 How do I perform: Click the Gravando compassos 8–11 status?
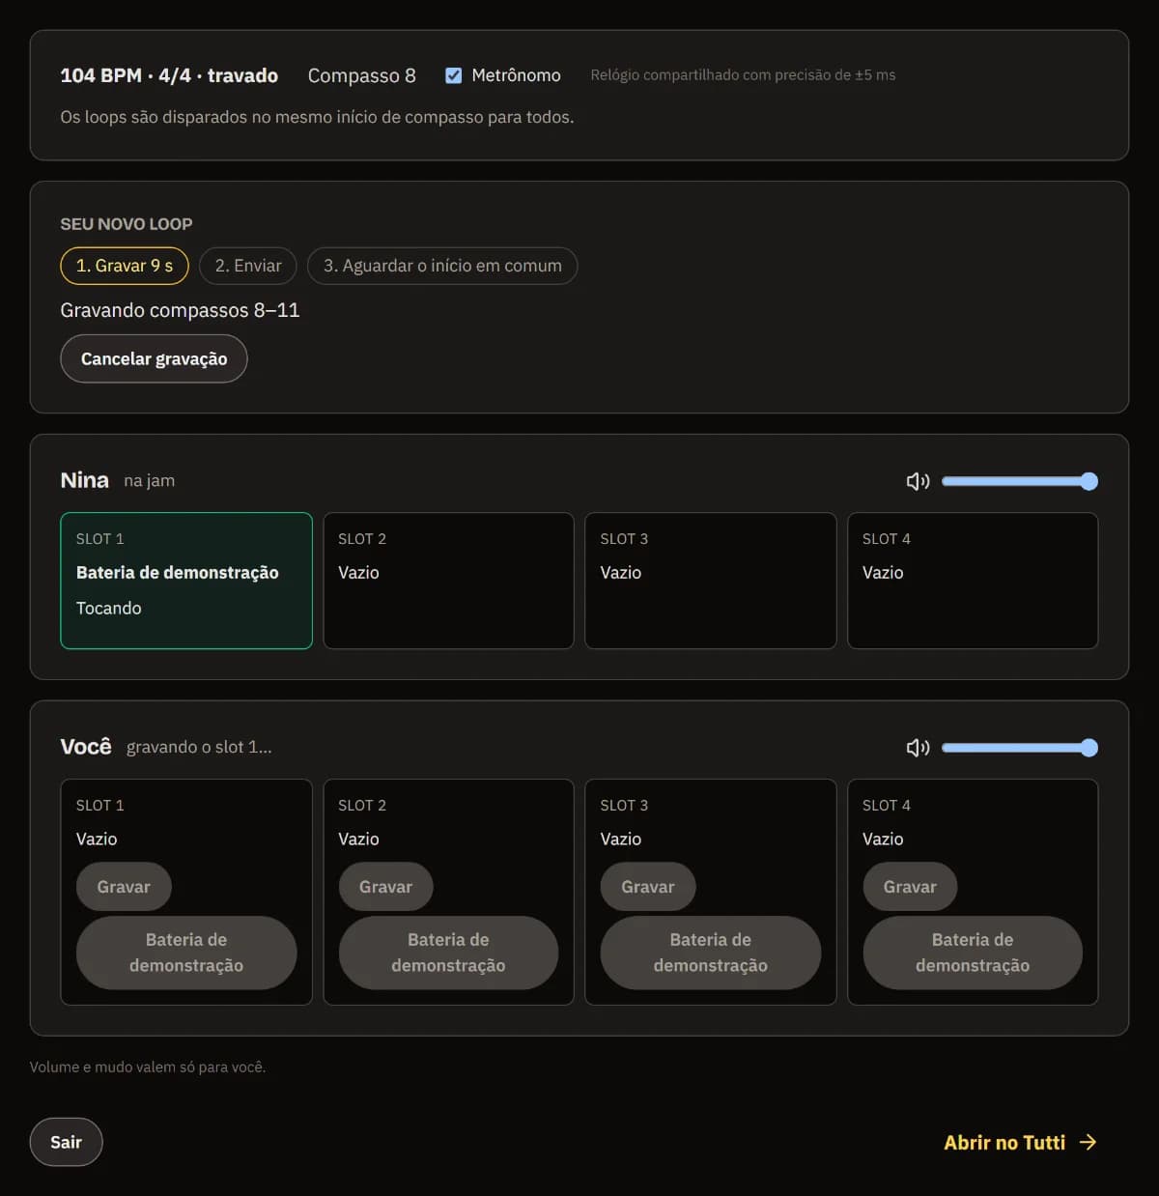point(180,310)
